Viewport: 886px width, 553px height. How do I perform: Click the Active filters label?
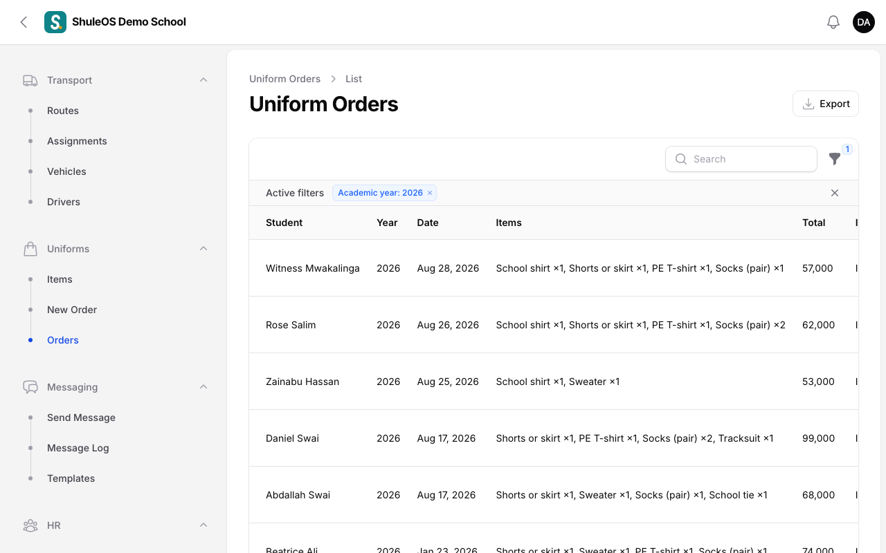pyautogui.click(x=295, y=193)
